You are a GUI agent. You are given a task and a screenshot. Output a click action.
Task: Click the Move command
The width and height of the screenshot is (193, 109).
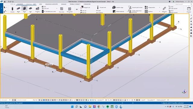(171, 11)
